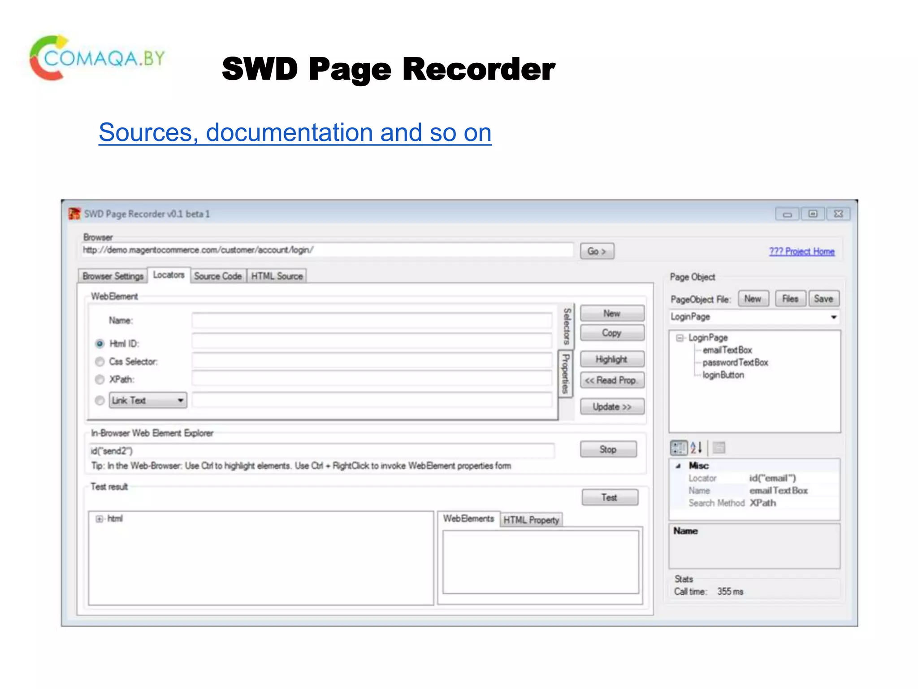Click the COMAQA.BY logo
This screenshot has width=918, height=689.
98,58
